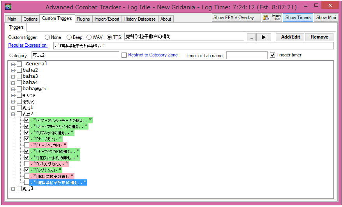This screenshot has height=207, width=342.
Task: Open the About tab
Action: tap(166, 19)
